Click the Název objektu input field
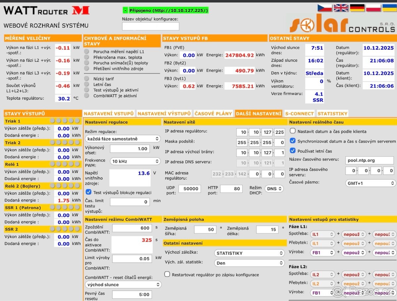This screenshot has width=397, height=301. [151, 26]
